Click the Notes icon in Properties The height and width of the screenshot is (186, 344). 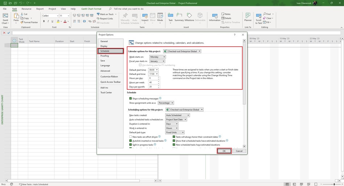coord(223,14)
